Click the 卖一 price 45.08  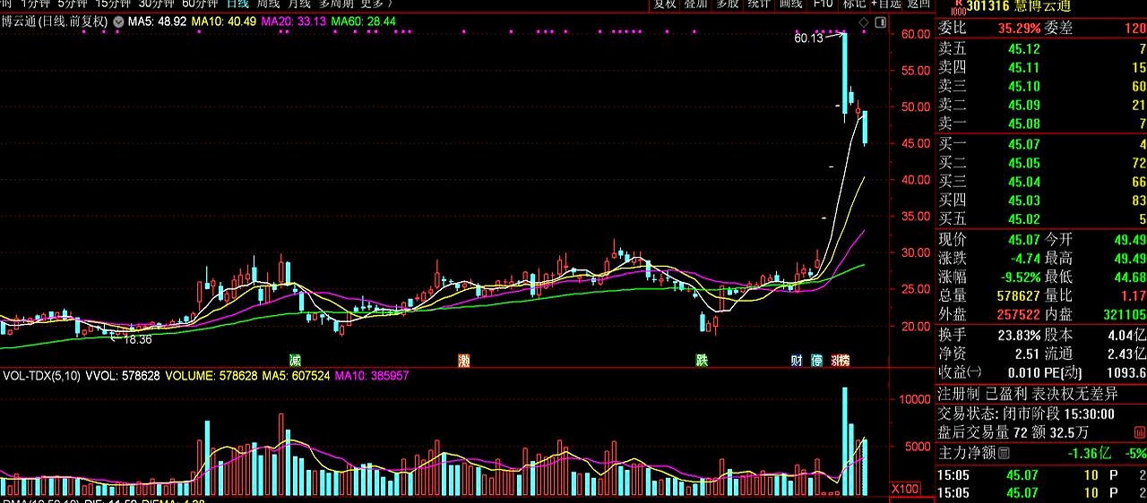[x=1024, y=124]
